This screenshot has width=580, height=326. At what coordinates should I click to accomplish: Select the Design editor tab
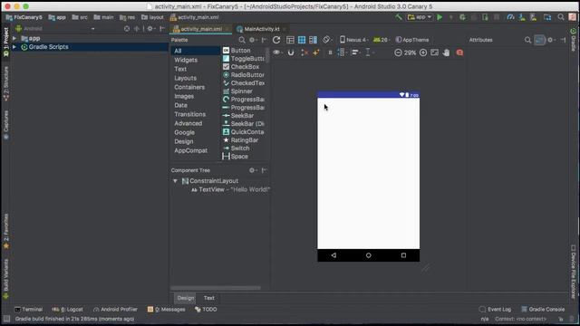(x=186, y=298)
